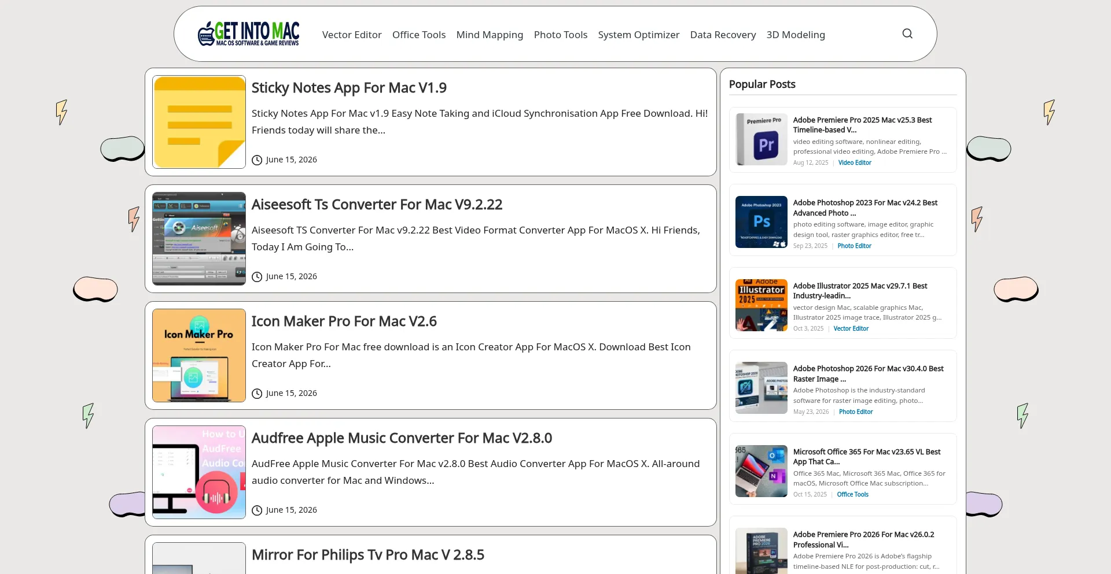
Task: Open Icon Maker Pro For Mac V2.6 title
Action: tap(344, 321)
